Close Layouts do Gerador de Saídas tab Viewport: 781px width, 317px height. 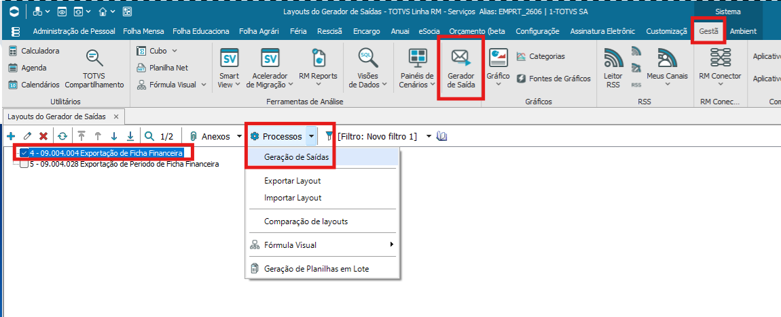(x=116, y=117)
